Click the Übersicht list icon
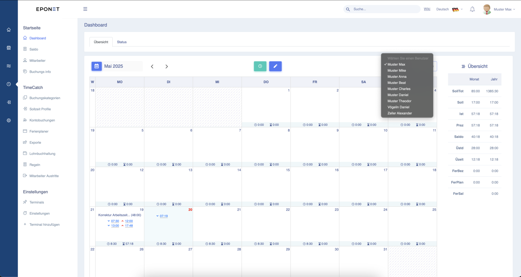Viewport: 521px width, 277px height. 463,66
